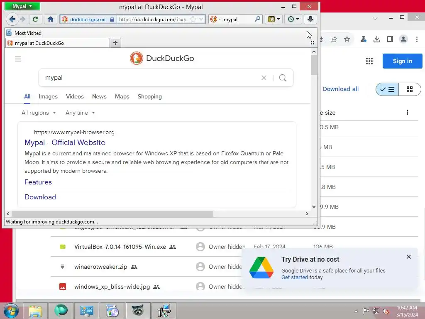This screenshot has height=319, width=425.
Task: Open Drive column options three dots
Action: click(x=408, y=112)
